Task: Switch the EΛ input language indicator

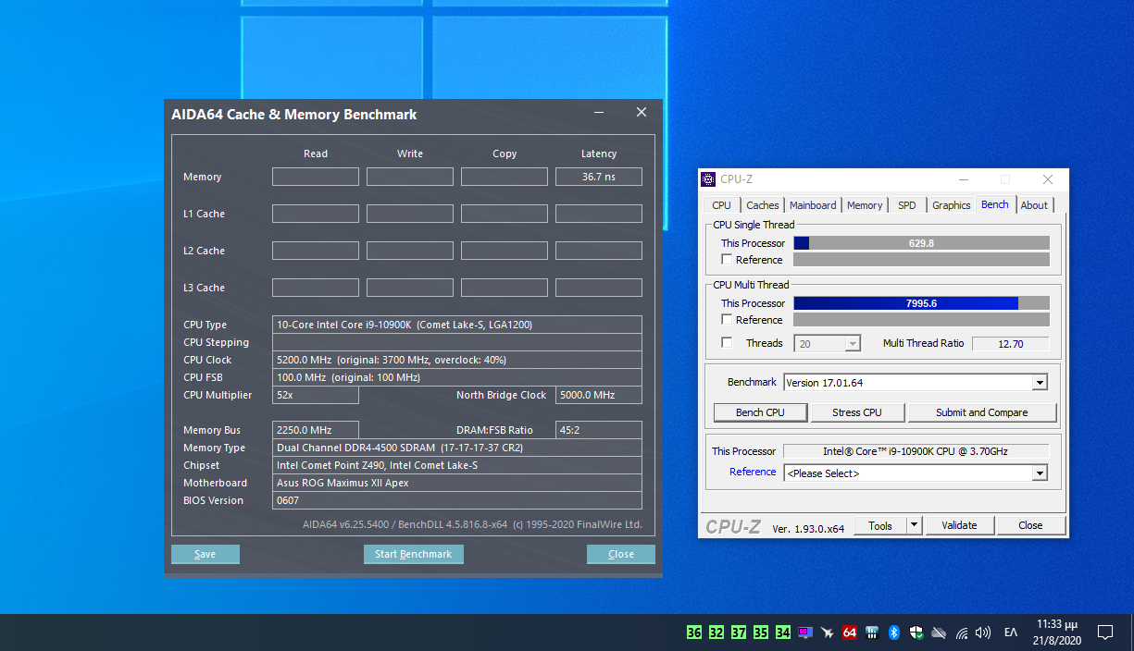Action: (x=1011, y=633)
